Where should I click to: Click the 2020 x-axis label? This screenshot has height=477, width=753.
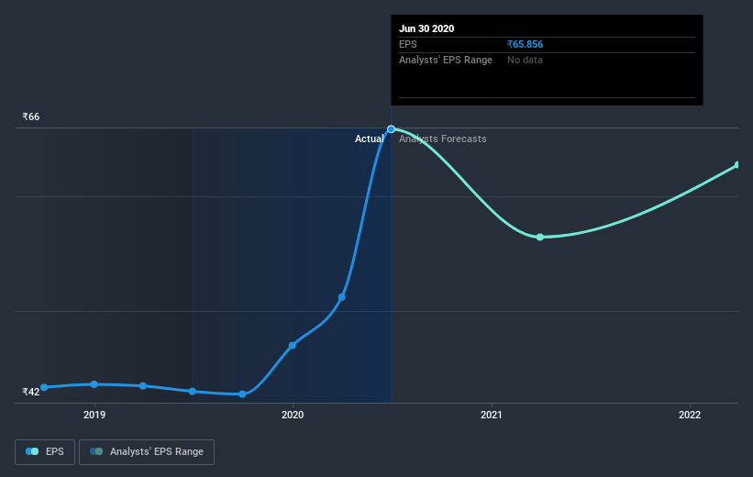point(293,415)
